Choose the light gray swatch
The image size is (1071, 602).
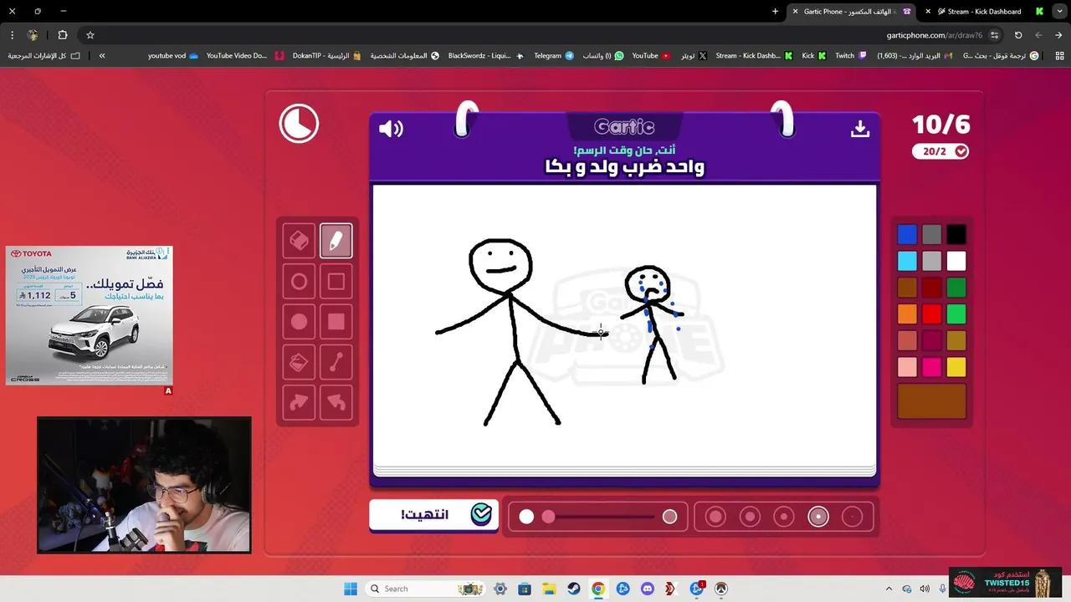[931, 261]
